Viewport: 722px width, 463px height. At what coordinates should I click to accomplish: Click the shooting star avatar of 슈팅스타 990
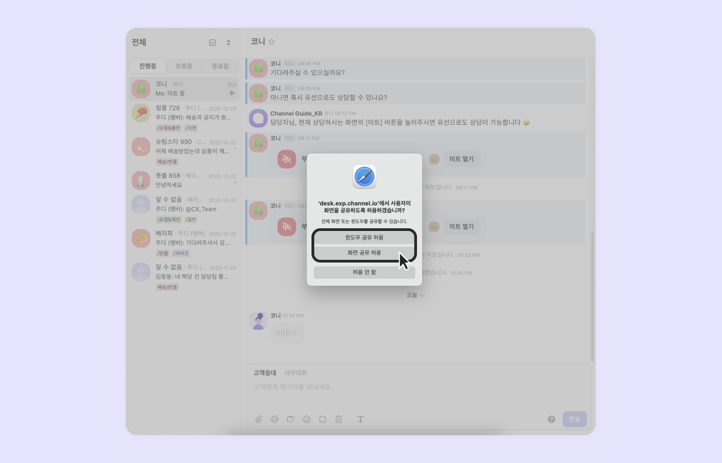pyautogui.click(x=141, y=147)
